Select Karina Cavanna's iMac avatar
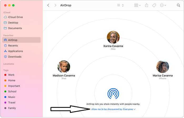 (x=113, y=37)
